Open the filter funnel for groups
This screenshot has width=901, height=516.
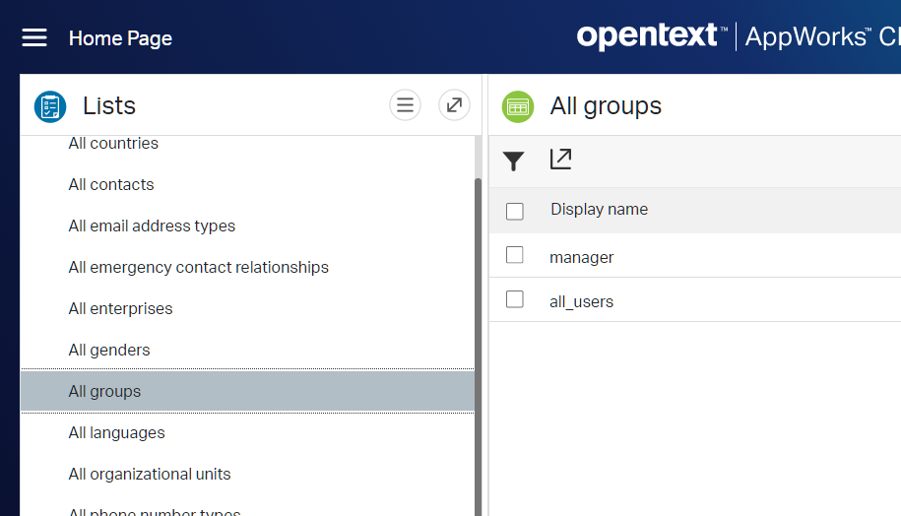pos(514,161)
